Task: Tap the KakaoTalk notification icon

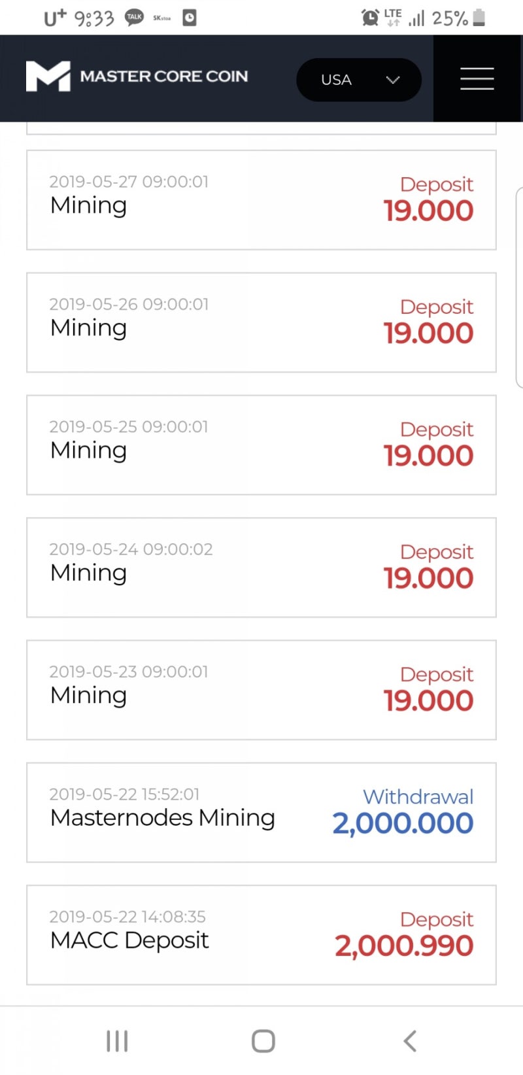Action: (x=134, y=18)
